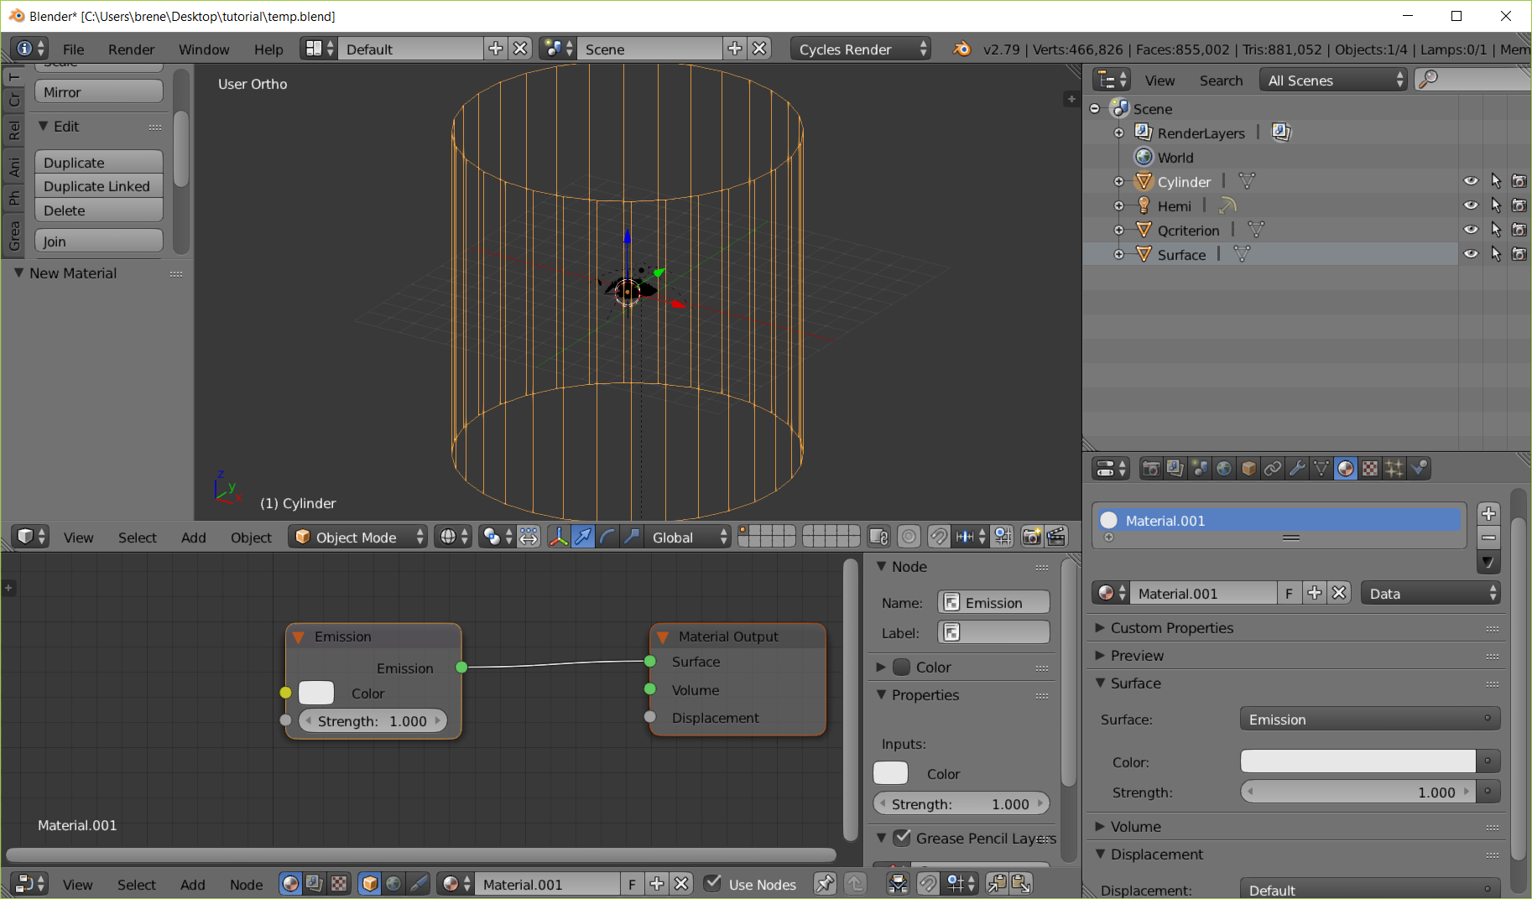
Task: Expand the Cylinder entry in the outliner
Action: tap(1120, 180)
